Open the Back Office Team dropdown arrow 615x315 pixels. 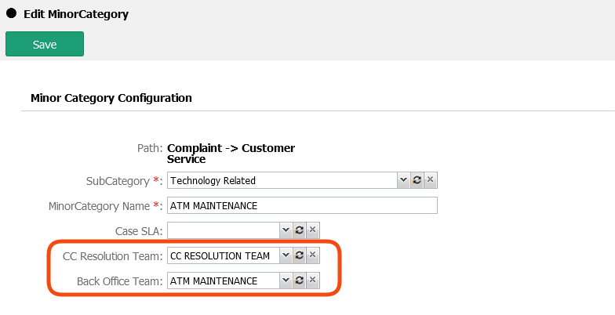[286, 281]
